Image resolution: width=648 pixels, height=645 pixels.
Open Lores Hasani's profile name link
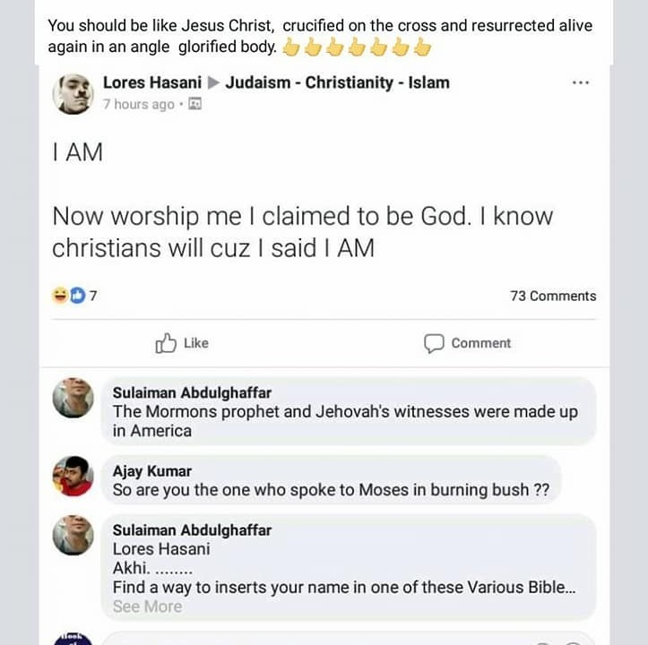point(151,82)
